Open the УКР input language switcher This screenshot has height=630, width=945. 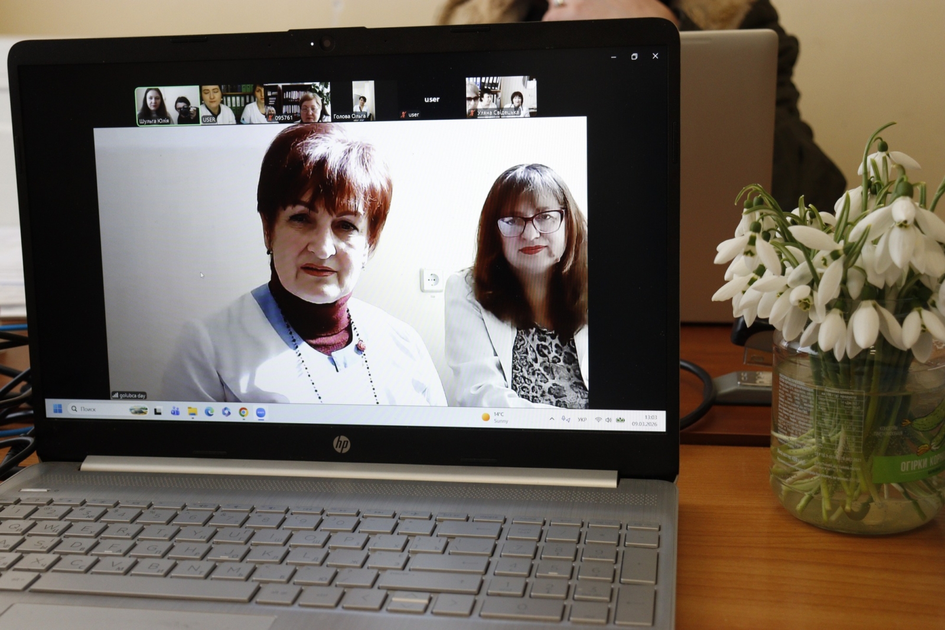click(582, 420)
